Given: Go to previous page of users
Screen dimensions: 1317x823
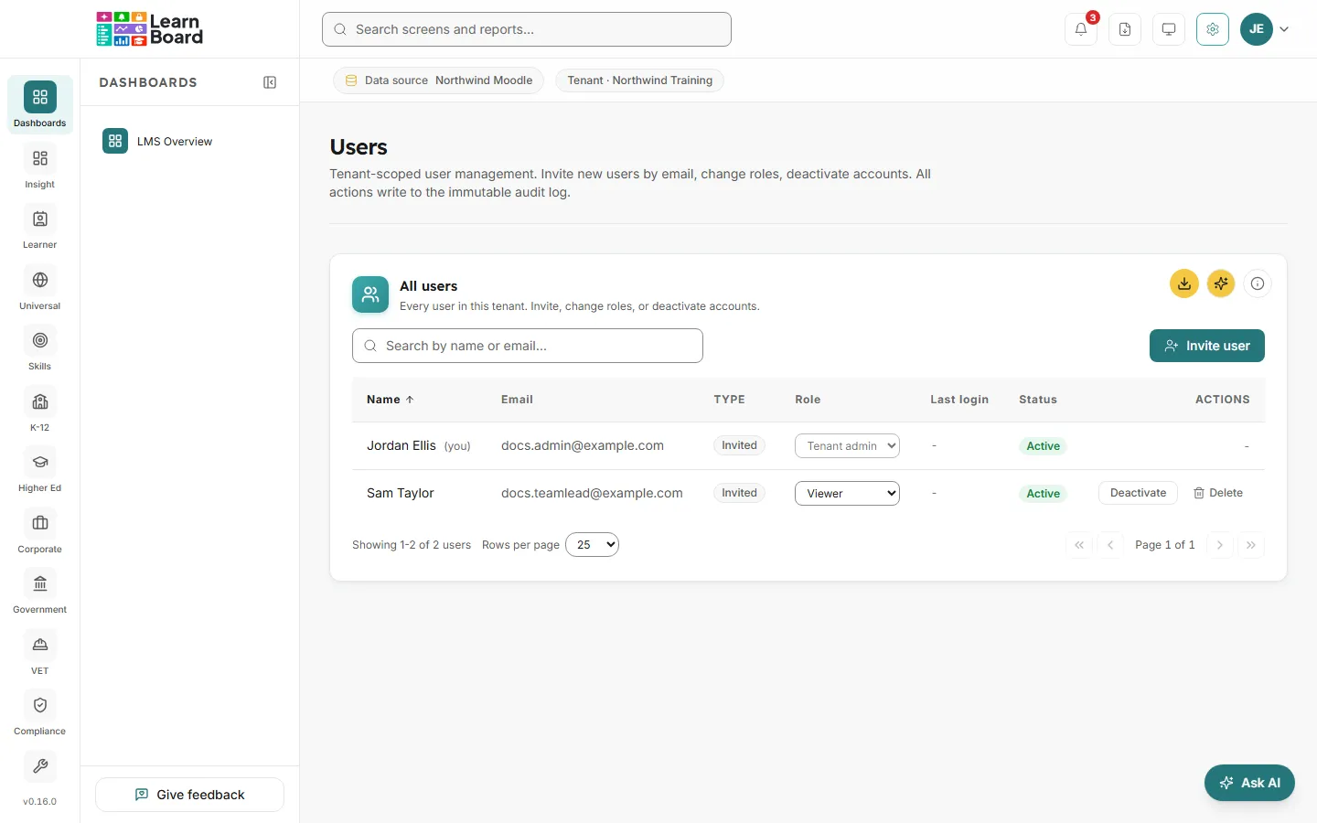Looking at the screenshot, I should tap(1110, 545).
